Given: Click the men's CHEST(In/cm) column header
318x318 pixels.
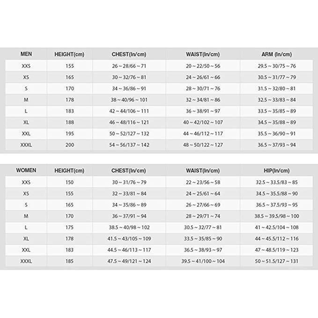Looking at the screenshot, I should [x=129, y=54].
